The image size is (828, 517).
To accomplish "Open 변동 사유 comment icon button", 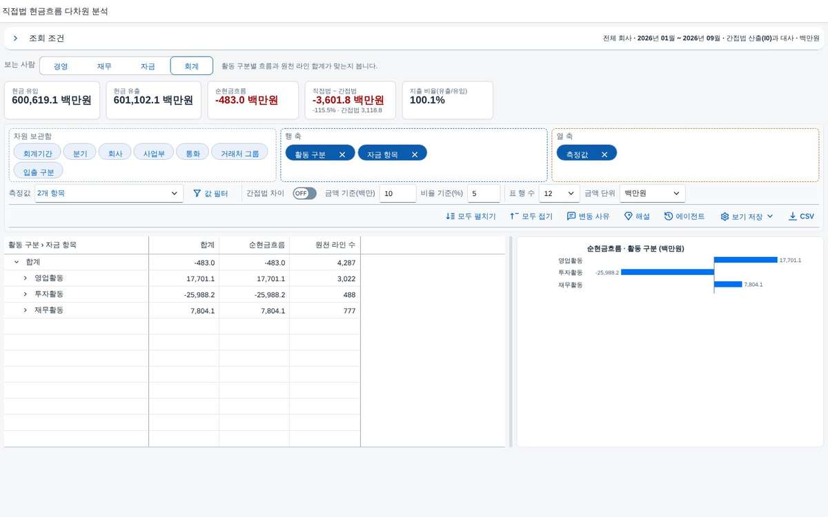I will 588,216.
